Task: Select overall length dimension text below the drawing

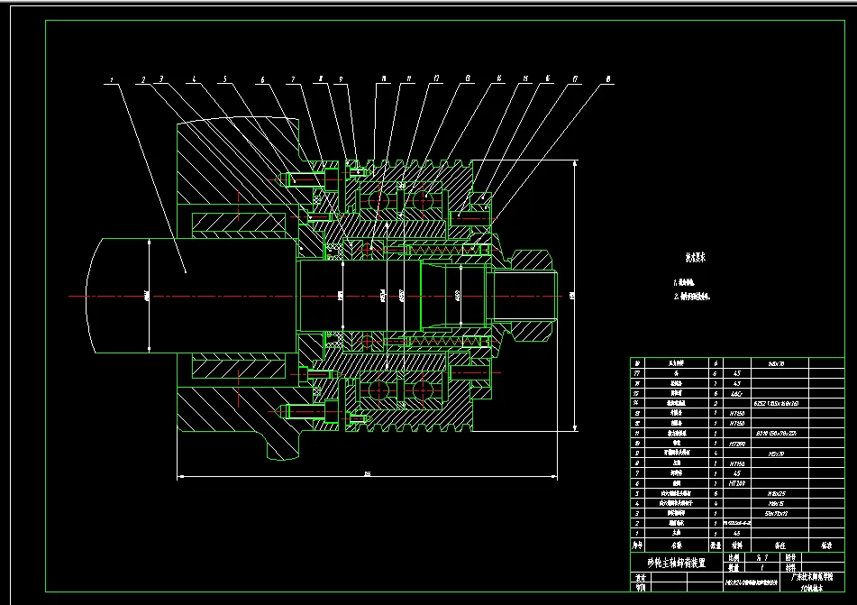Action: [368, 473]
